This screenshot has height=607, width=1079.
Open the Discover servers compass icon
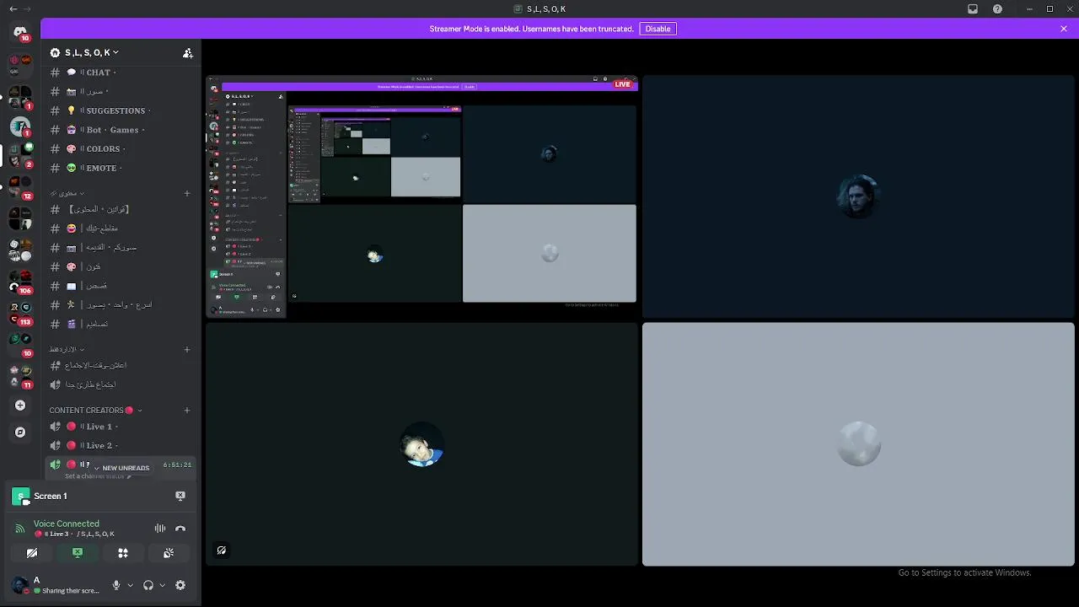click(20, 432)
